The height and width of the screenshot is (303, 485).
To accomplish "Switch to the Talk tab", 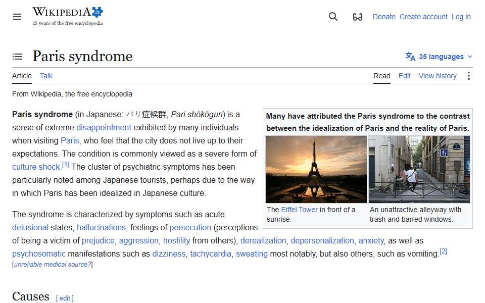I will point(46,76).
